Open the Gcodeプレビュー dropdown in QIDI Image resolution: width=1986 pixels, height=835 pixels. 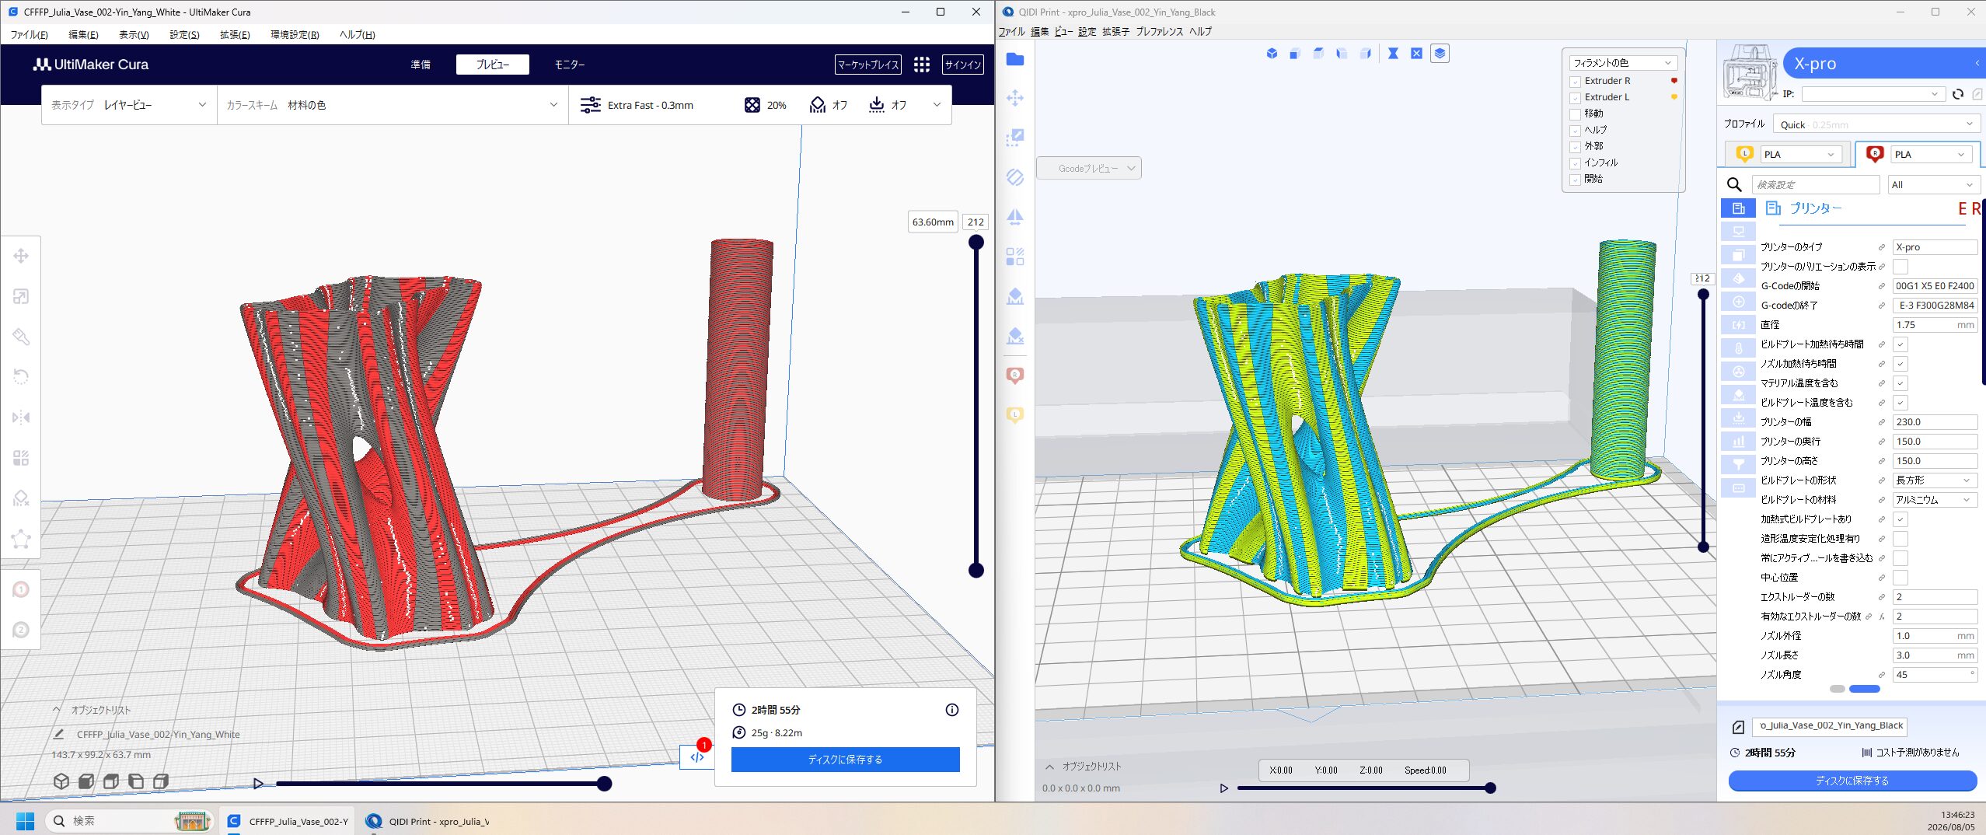(x=1089, y=168)
